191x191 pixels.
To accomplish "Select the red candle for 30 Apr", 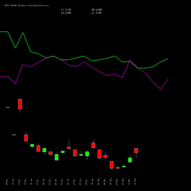I will (x=93, y=145).
